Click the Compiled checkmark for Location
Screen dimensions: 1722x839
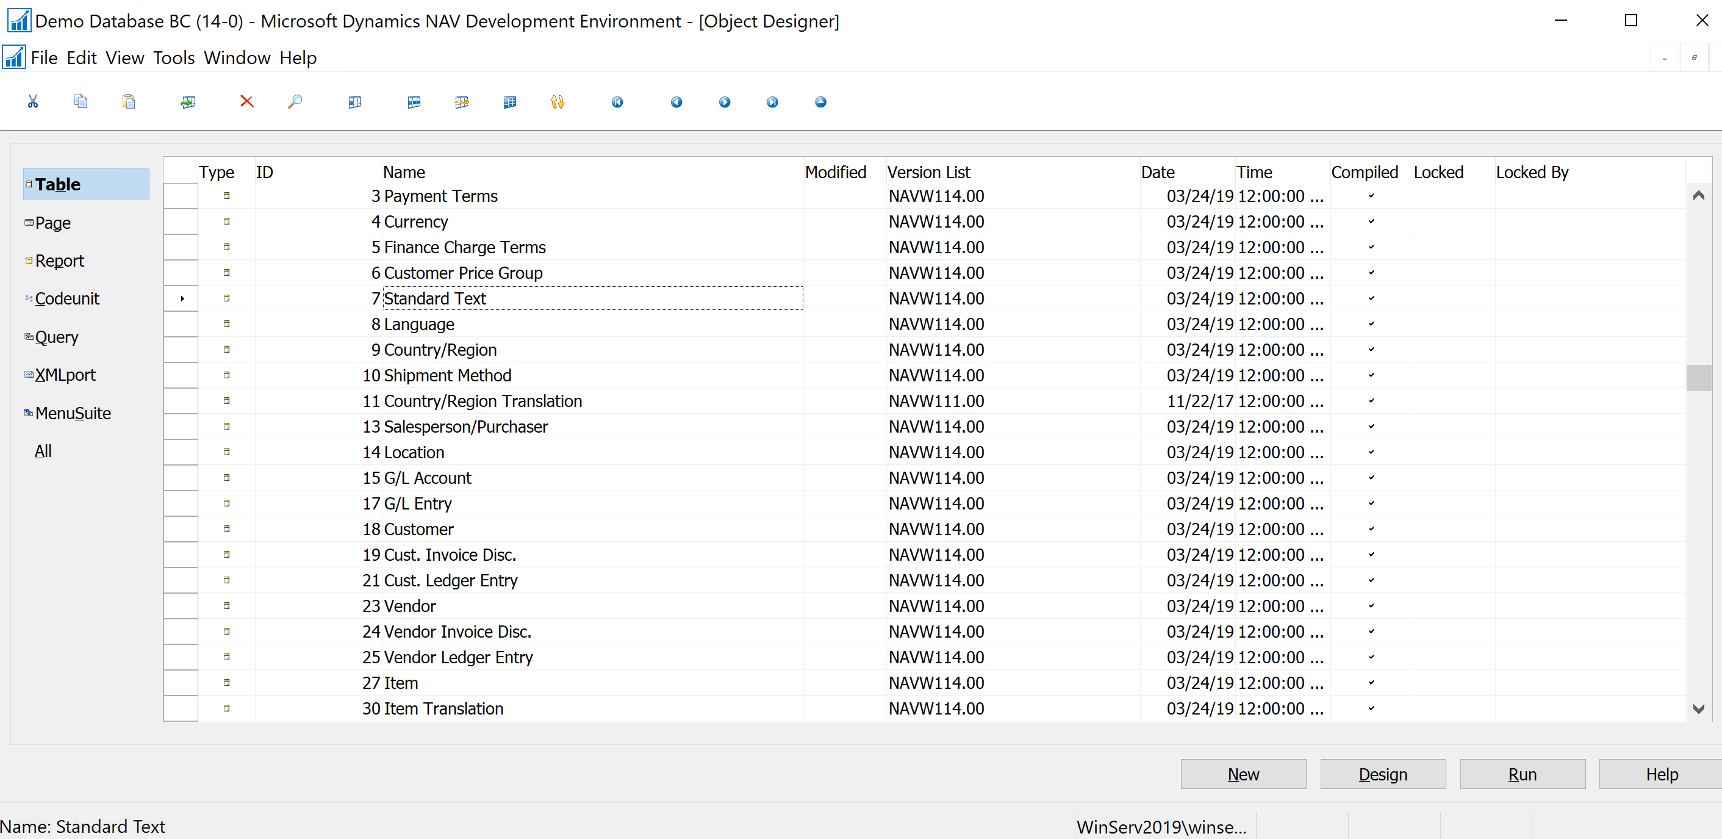[1371, 452]
